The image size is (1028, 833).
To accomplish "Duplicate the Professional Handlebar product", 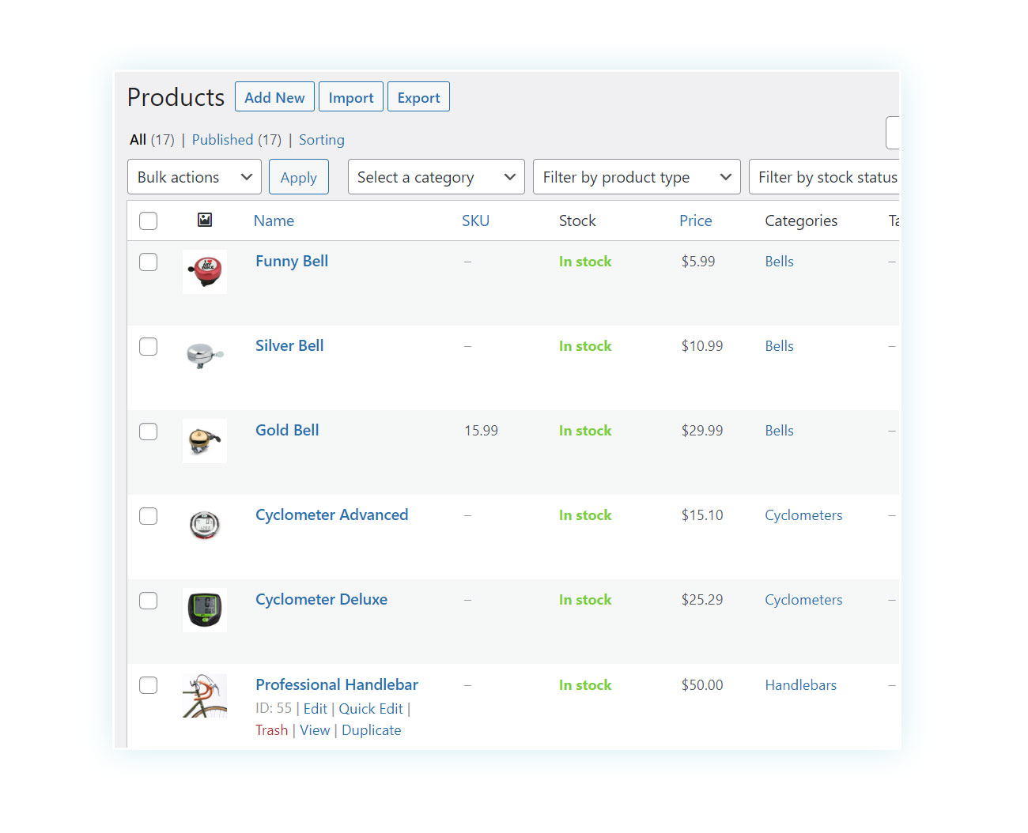I will click(x=372, y=730).
